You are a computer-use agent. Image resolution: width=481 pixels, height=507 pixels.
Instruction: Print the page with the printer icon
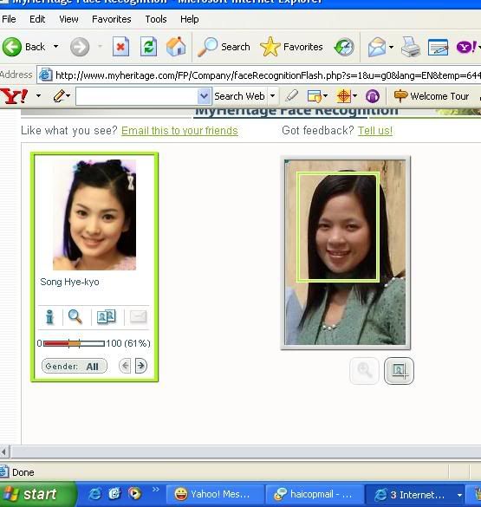coord(411,47)
